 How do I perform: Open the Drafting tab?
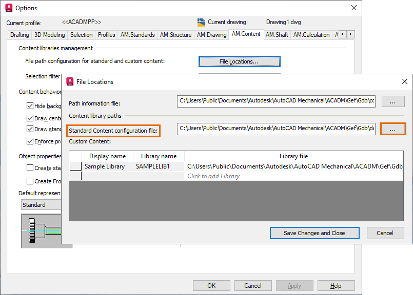[x=19, y=34]
